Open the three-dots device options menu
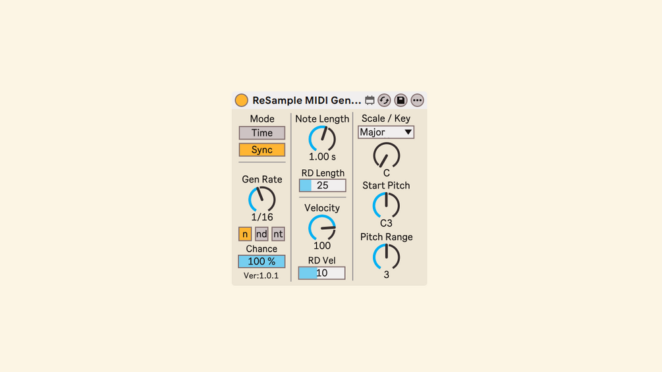The width and height of the screenshot is (662, 372). click(417, 100)
